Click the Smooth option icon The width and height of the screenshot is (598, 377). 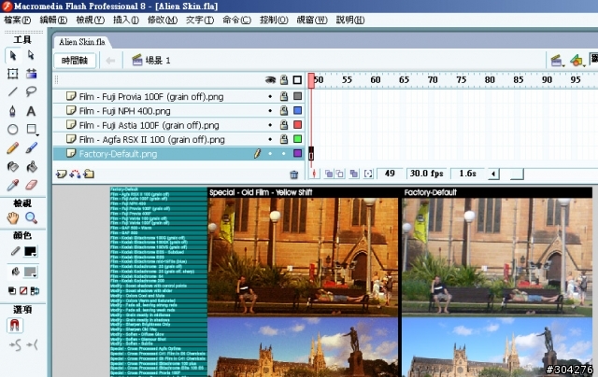click(x=16, y=345)
